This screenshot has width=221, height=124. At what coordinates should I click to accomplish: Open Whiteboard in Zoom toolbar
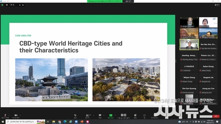click(154, 116)
